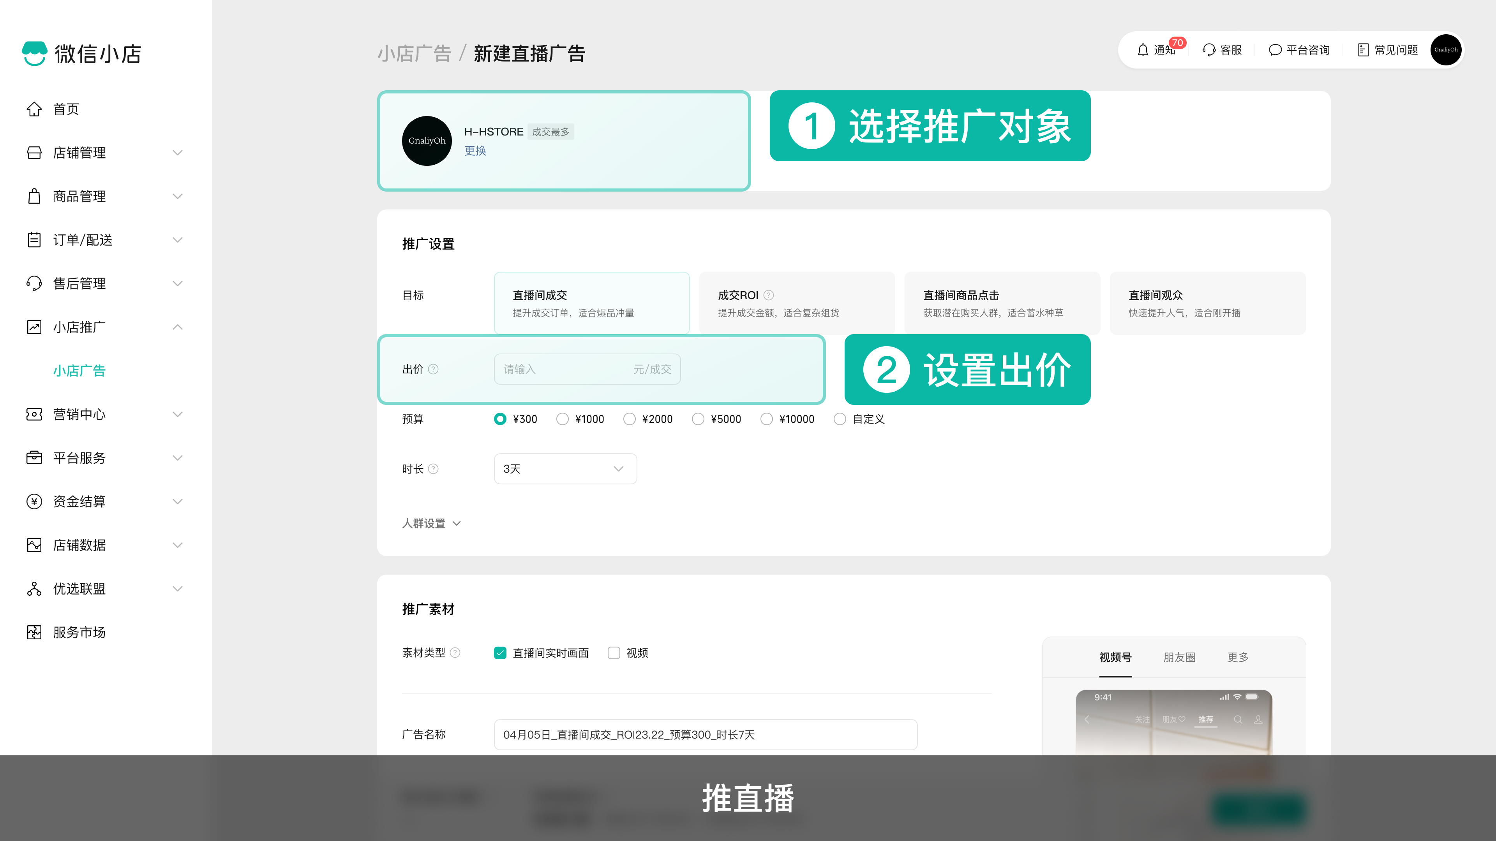This screenshot has height=841, width=1496.
Task: Open the 时长 duration dropdown
Action: pyautogui.click(x=565, y=468)
